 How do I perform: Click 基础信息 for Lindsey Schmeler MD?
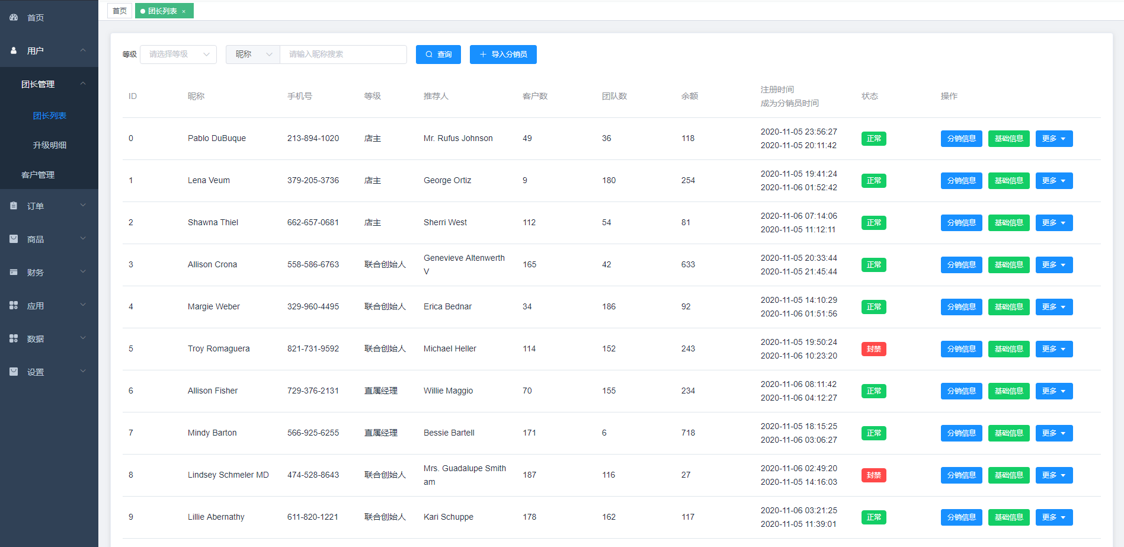[1009, 475]
